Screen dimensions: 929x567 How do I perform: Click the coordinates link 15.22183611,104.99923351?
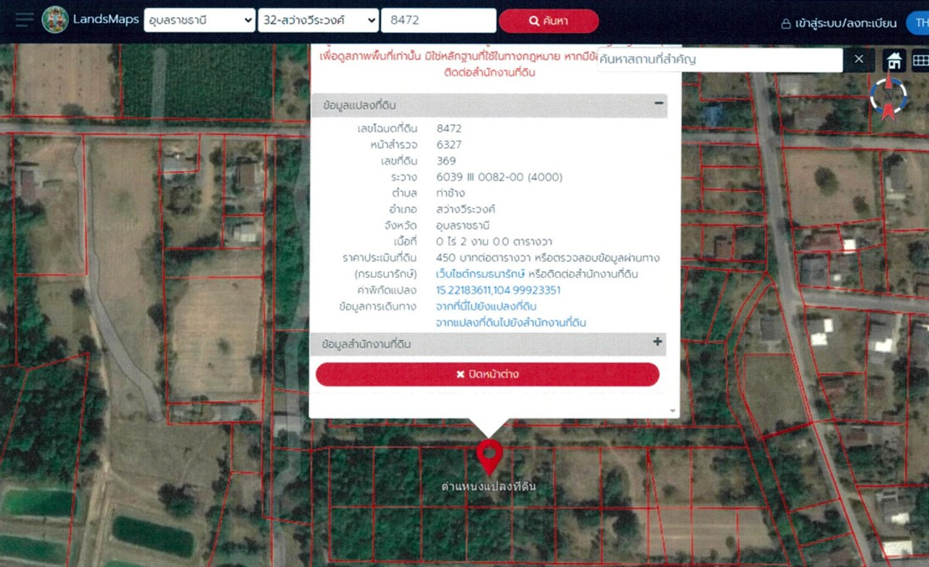coord(498,290)
